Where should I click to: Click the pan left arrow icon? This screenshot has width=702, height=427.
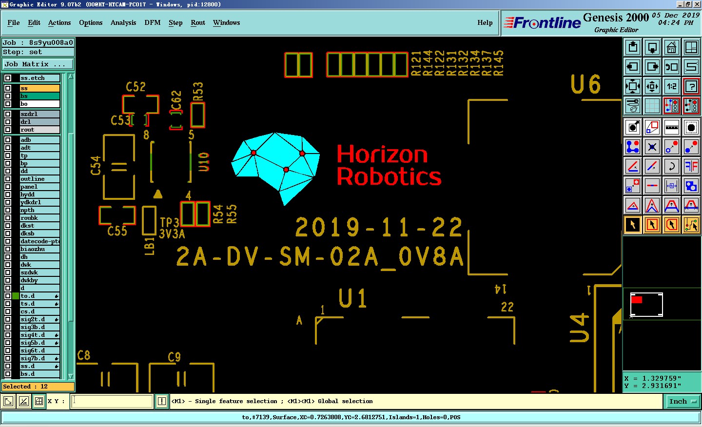(633, 67)
